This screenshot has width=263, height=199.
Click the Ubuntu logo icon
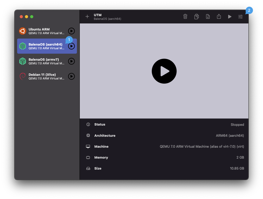(x=22, y=31)
